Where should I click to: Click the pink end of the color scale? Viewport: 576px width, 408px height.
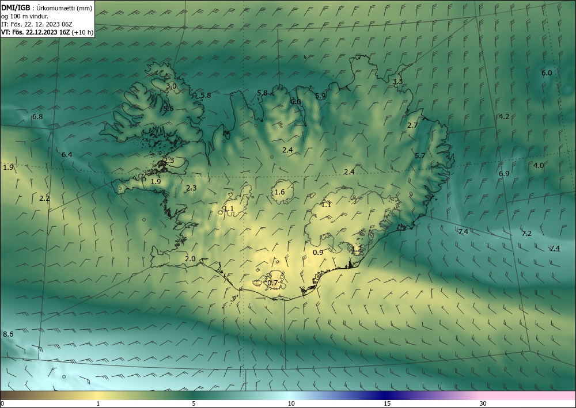[529, 395]
